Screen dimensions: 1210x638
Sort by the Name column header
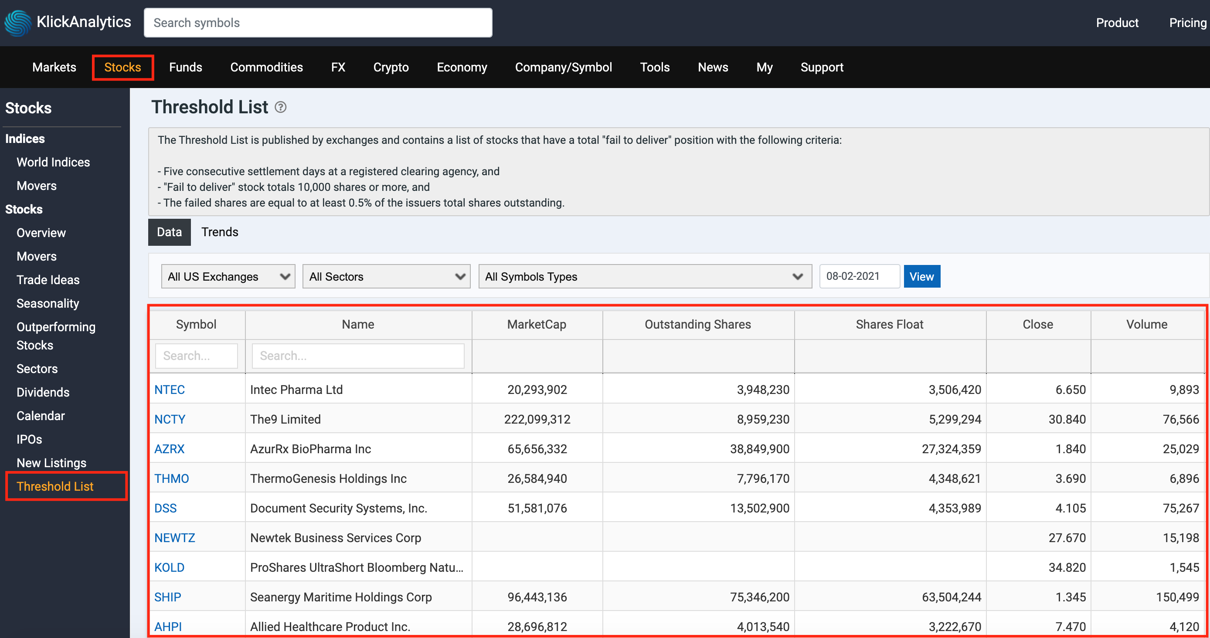[x=358, y=324]
